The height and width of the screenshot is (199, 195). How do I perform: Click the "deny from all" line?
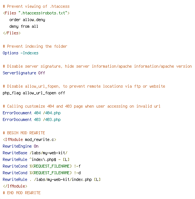pyautogui.click(x=24, y=26)
